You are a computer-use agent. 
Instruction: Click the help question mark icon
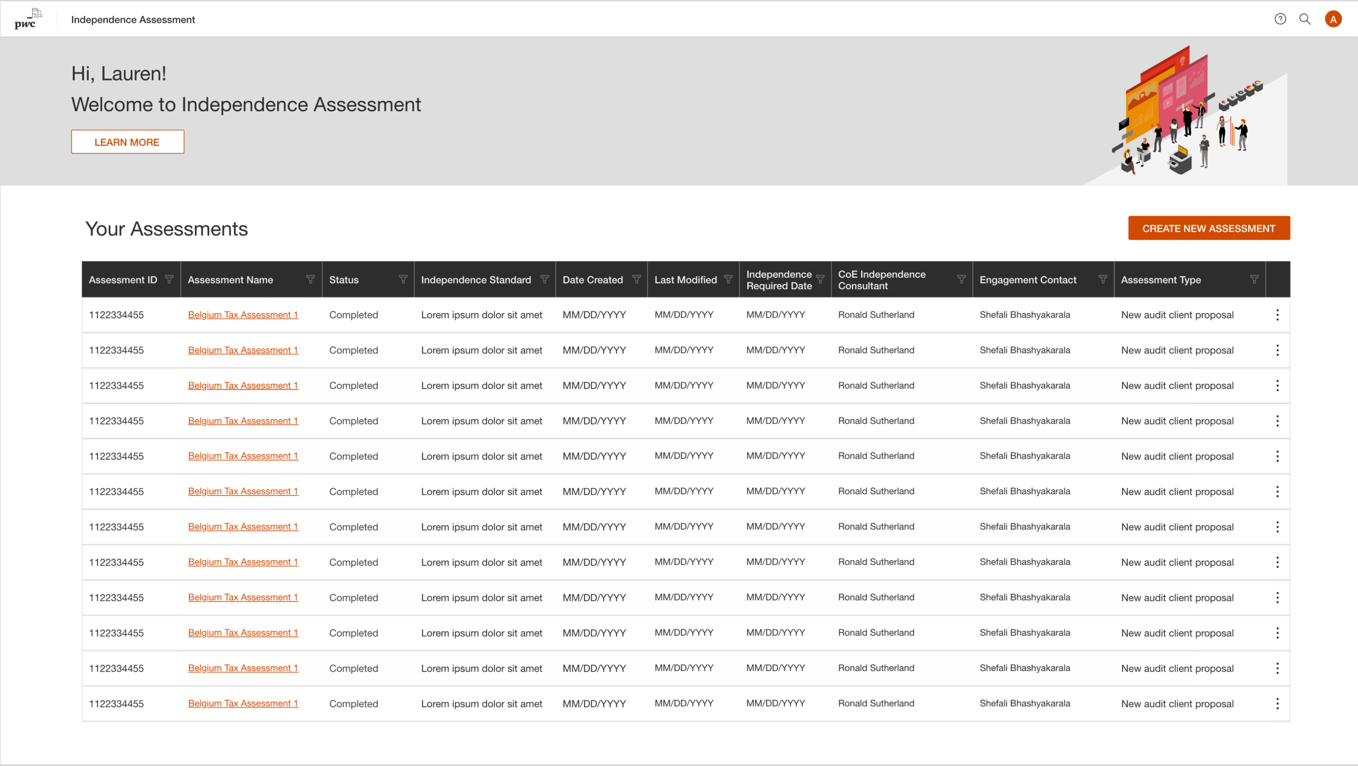tap(1280, 19)
